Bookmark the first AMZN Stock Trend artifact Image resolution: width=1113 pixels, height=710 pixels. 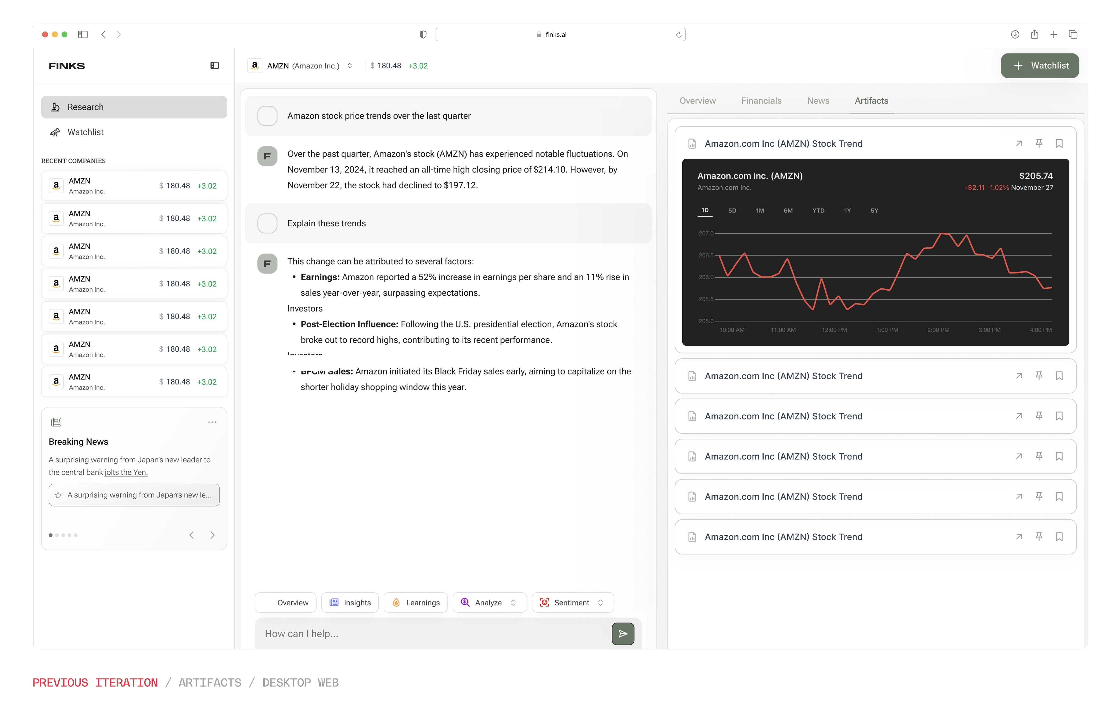[1059, 143]
